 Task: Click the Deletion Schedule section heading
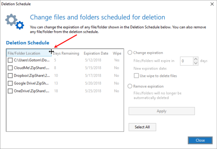pos(28,43)
